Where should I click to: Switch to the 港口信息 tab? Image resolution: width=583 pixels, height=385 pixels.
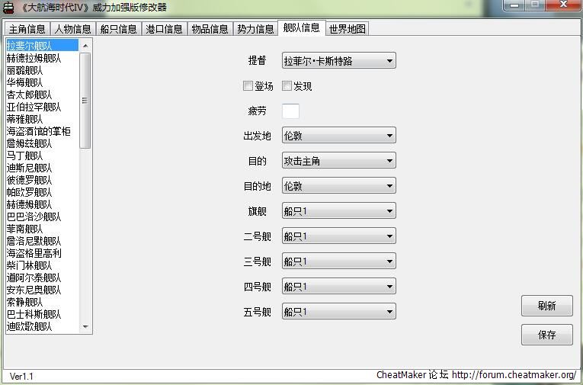coord(165,29)
